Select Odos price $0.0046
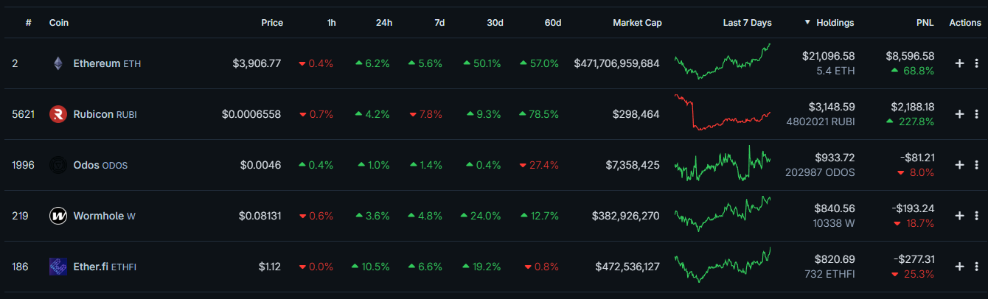 [261, 165]
